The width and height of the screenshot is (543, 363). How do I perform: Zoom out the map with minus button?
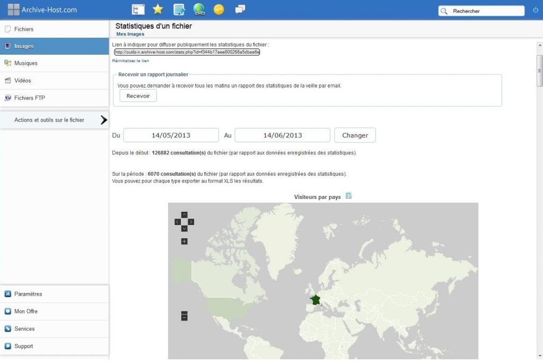(x=184, y=316)
